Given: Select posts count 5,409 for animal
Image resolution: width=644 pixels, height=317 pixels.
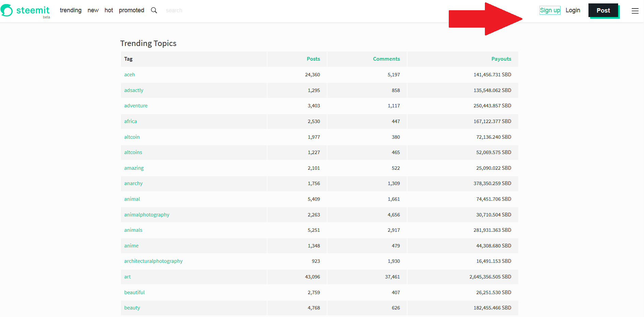Looking at the screenshot, I should 314,199.
